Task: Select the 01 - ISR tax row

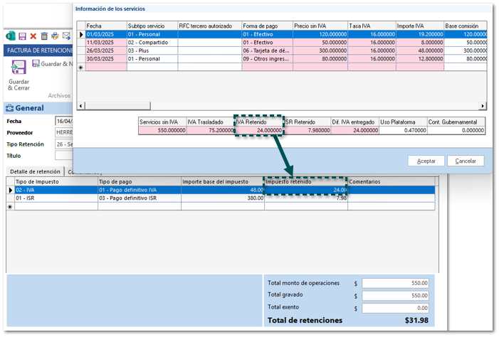Action: pyautogui.click(x=54, y=198)
